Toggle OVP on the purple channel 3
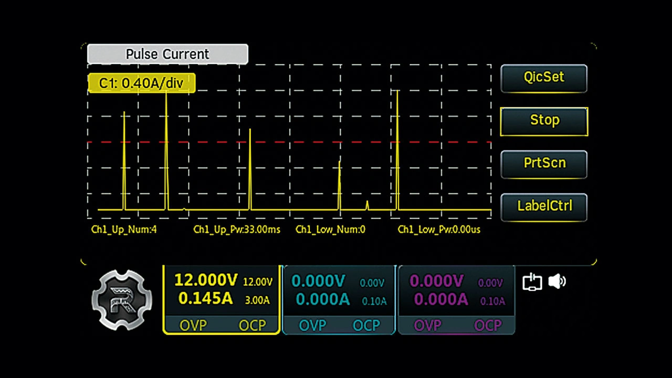 (427, 326)
